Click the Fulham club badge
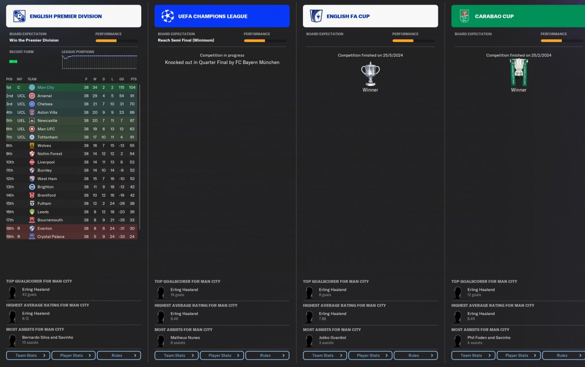585x367 pixels. [32, 203]
